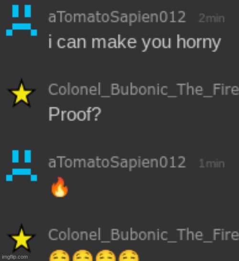Open Colonel_Bubonic_The_Fire profile above Proof?

pyautogui.click(x=143, y=90)
